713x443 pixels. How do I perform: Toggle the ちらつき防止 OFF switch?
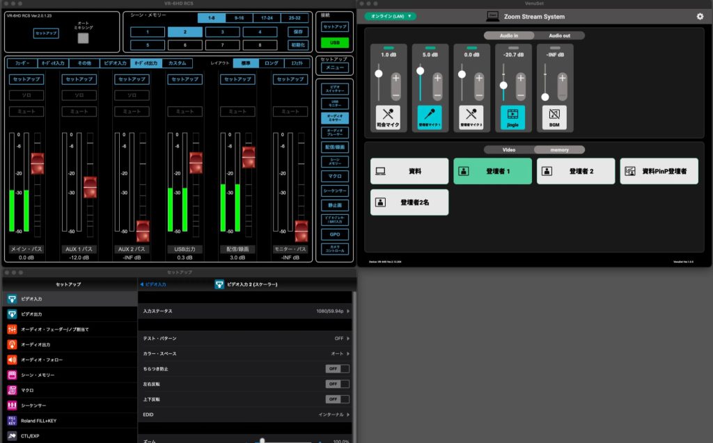tap(337, 369)
